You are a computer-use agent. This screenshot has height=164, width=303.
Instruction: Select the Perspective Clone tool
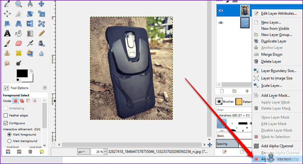[30, 53]
